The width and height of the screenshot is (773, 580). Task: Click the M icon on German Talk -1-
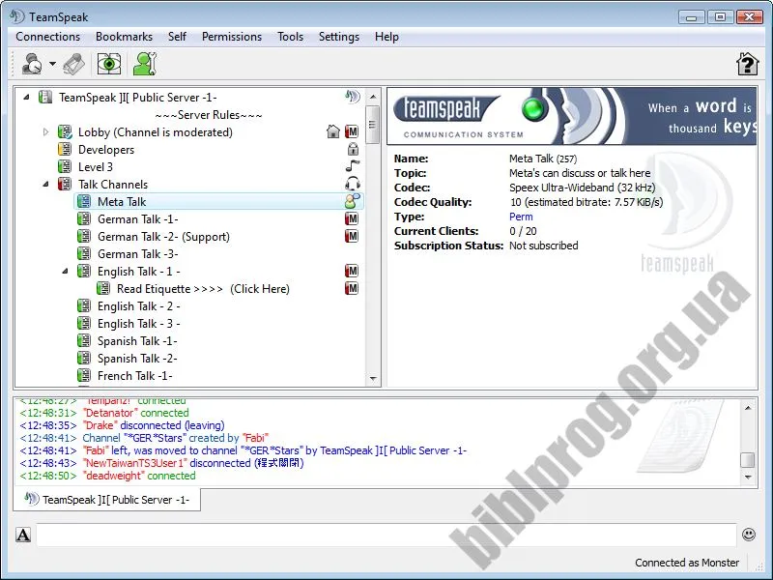tap(352, 218)
